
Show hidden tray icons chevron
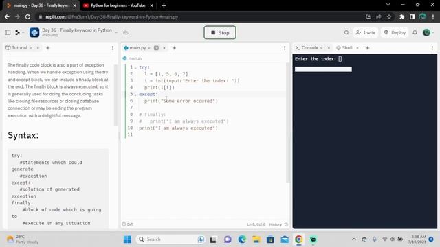(354, 239)
